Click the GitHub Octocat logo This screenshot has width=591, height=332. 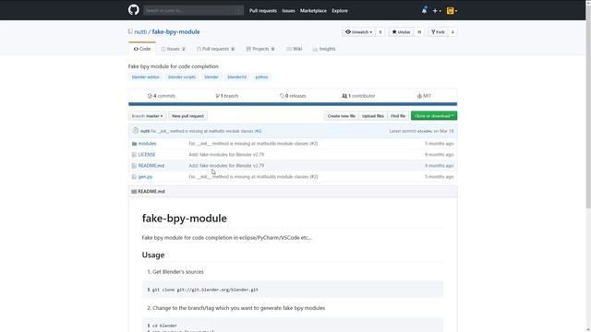point(133,10)
